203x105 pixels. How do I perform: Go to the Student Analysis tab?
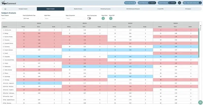coord(78,9)
